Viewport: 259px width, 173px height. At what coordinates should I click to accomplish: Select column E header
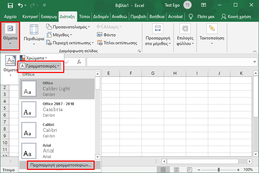[x=108, y=73]
